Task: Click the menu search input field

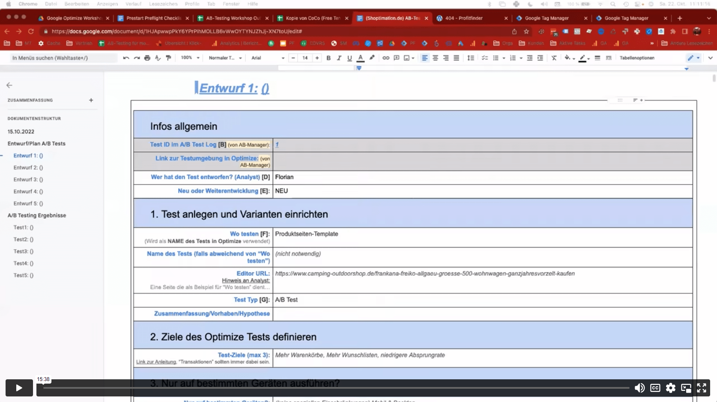Action: pos(63,58)
